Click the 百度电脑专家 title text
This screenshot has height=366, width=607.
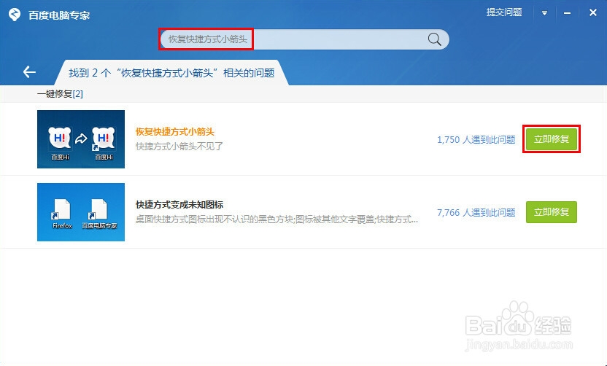pos(59,15)
